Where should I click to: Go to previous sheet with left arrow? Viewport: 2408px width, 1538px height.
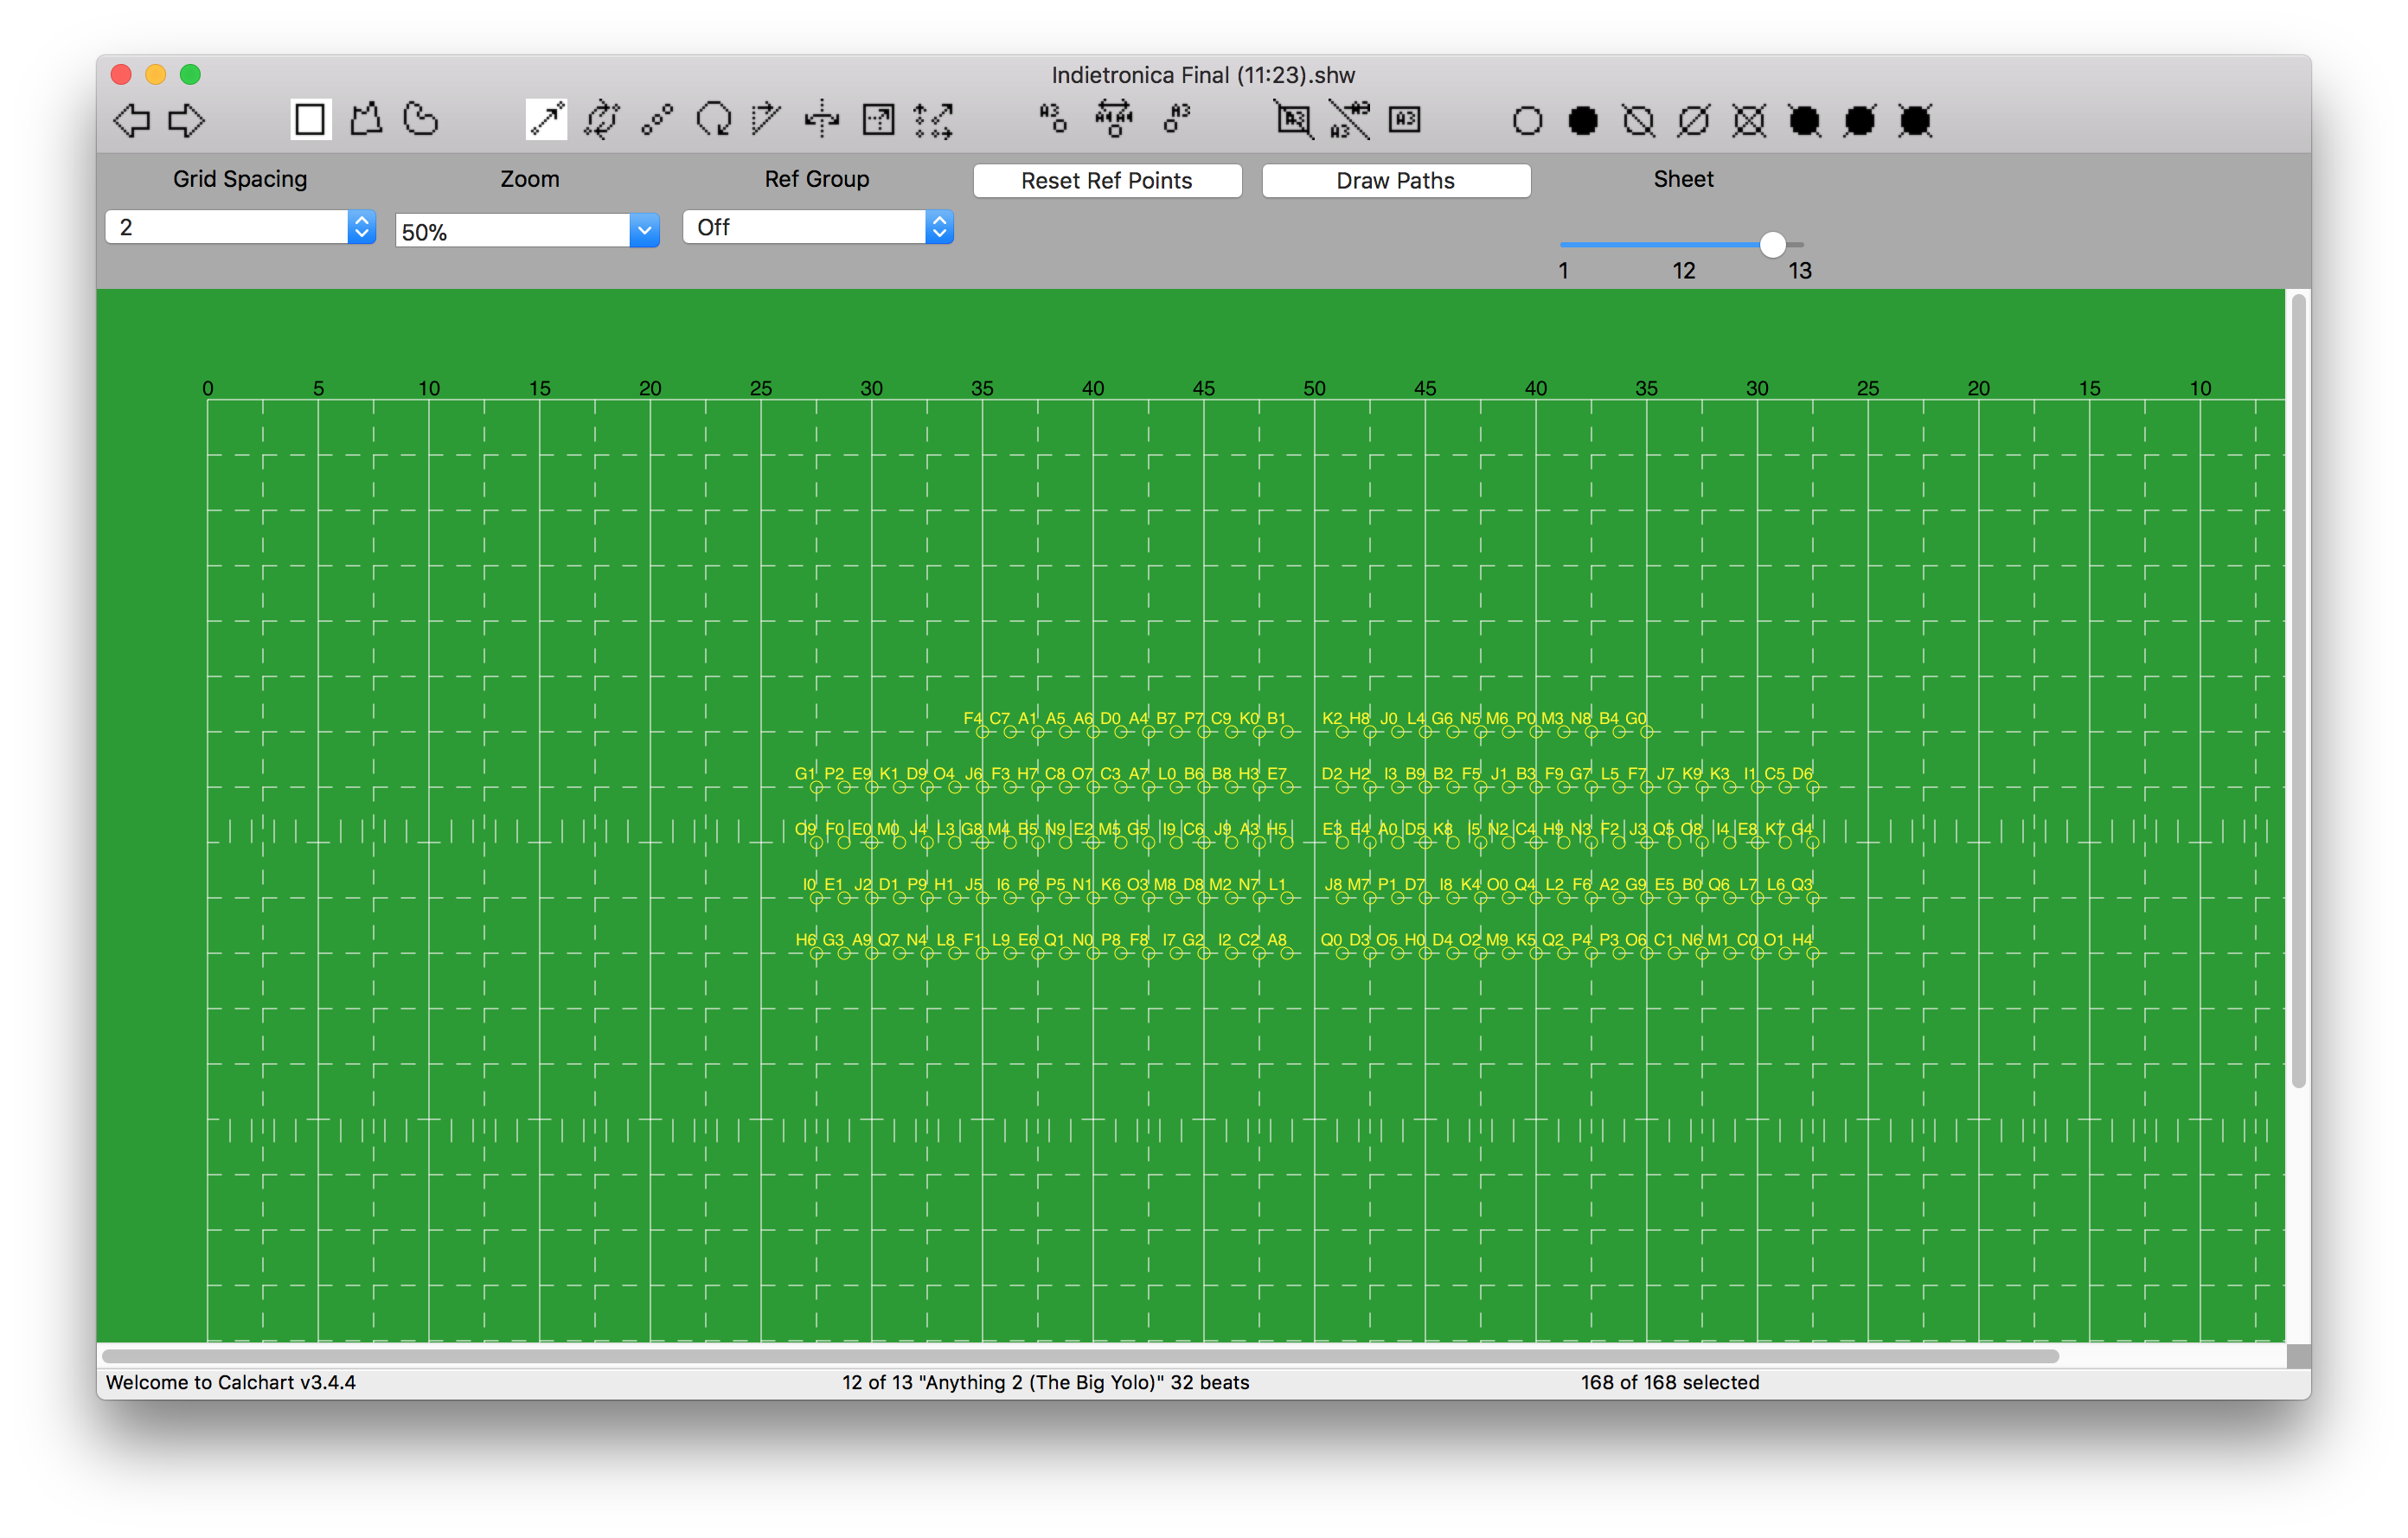(131, 121)
